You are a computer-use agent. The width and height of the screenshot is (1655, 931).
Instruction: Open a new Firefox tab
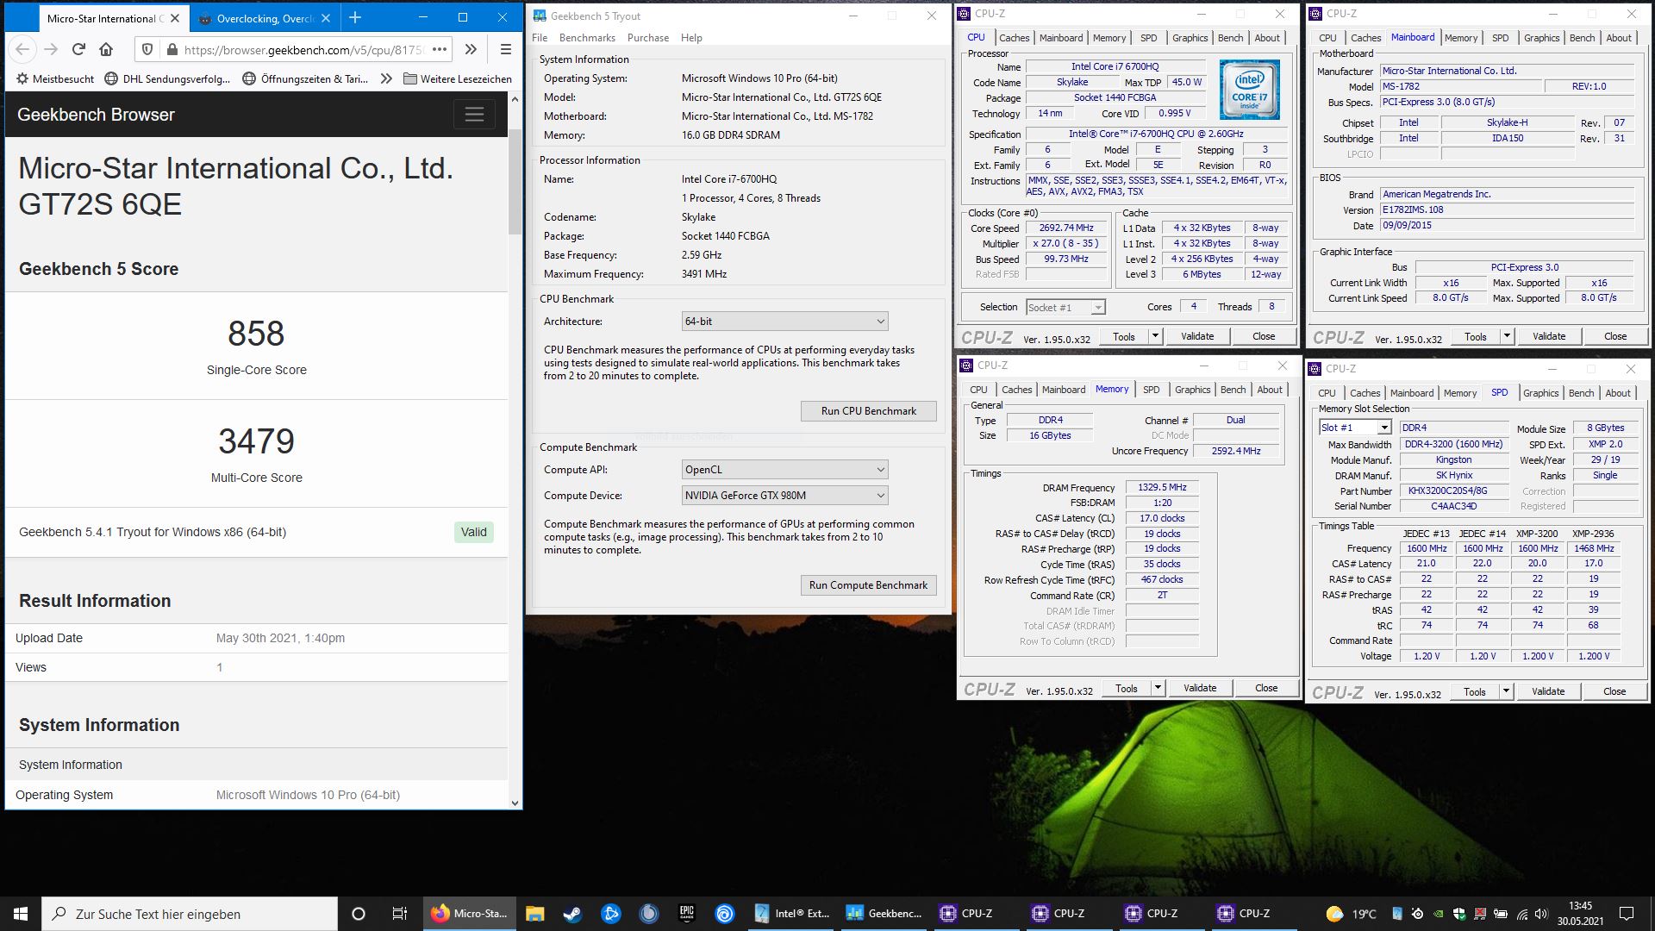coord(354,17)
